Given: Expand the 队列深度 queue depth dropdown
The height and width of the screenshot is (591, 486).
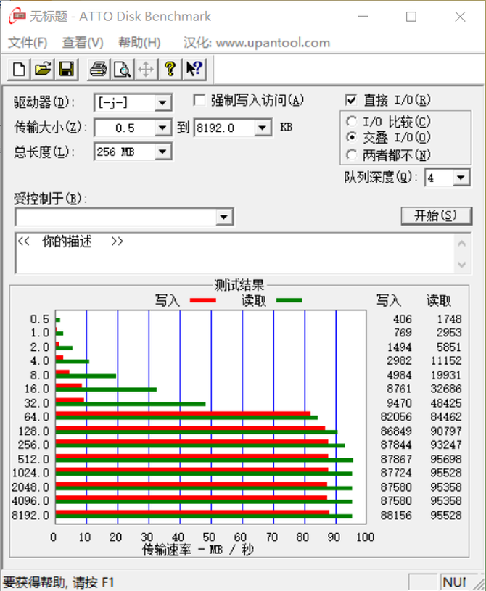Looking at the screenshot, I should (x=461, y=178).
